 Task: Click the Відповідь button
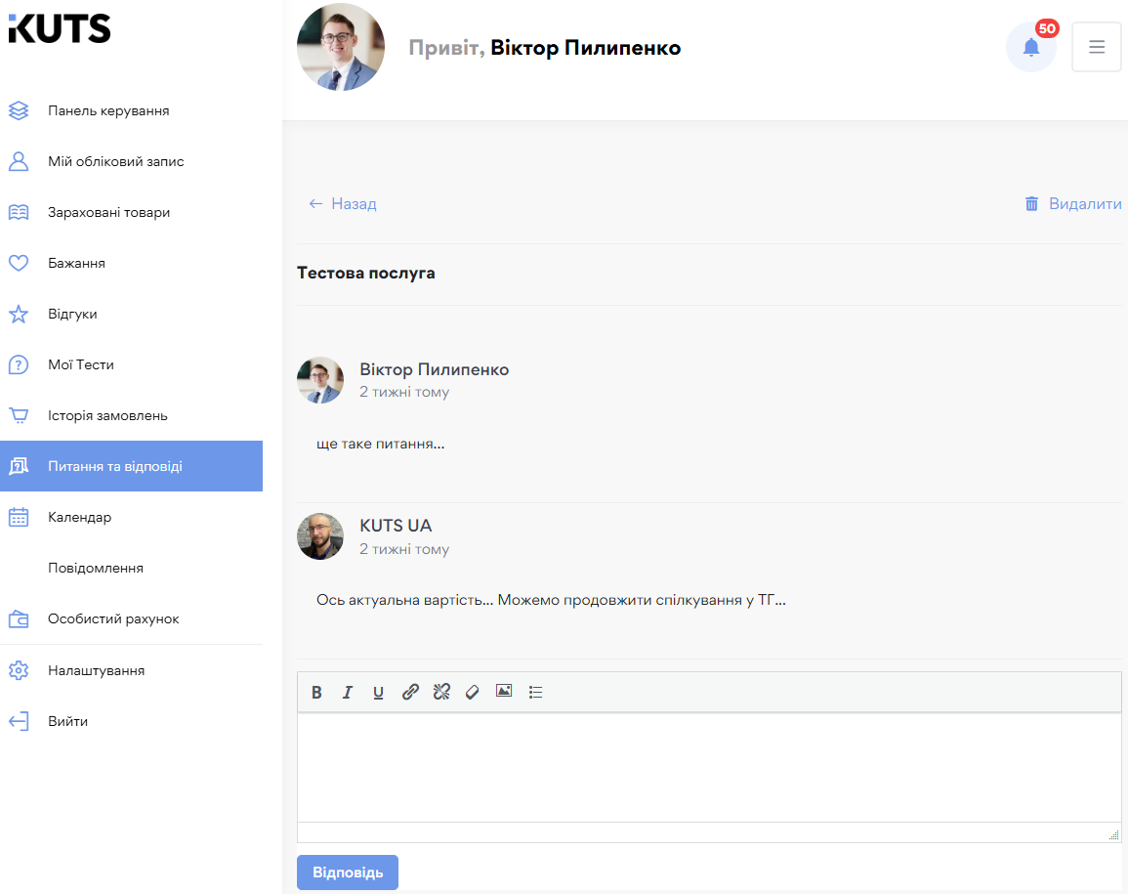pos(347,872)
